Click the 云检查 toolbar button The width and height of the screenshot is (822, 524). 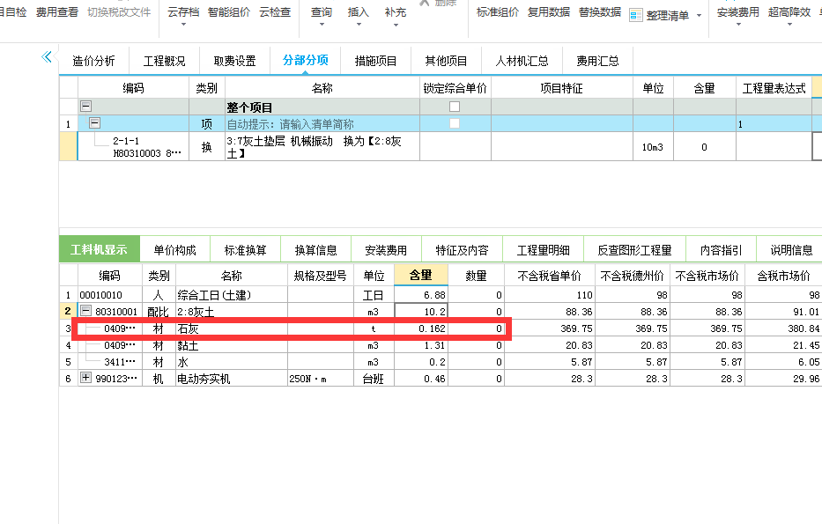[275, 11]
